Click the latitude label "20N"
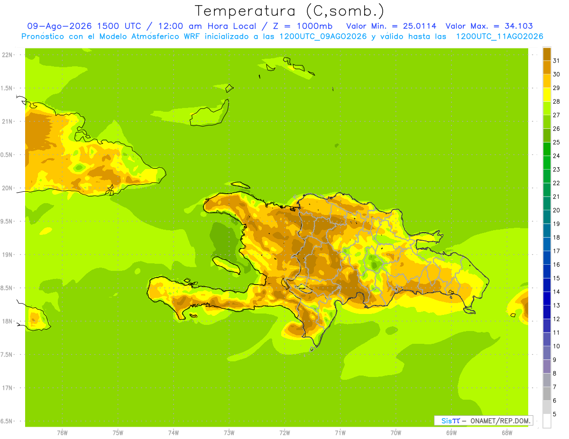This screenshot has height=439, width=569. [x=7, y=188]
